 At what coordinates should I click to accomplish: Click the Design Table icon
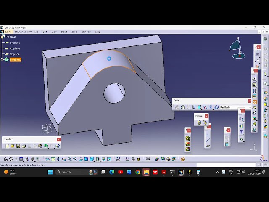[21, 159]
